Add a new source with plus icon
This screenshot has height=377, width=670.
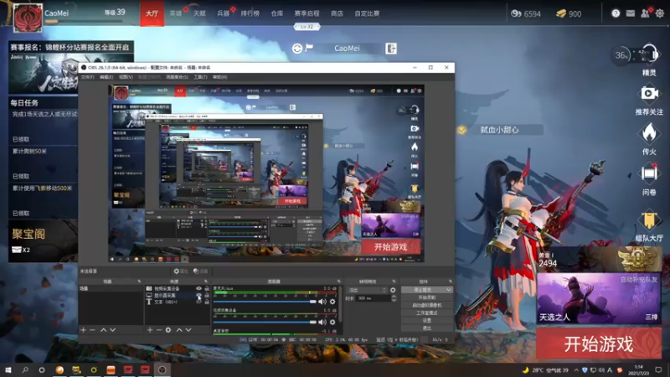coord(150,330)
